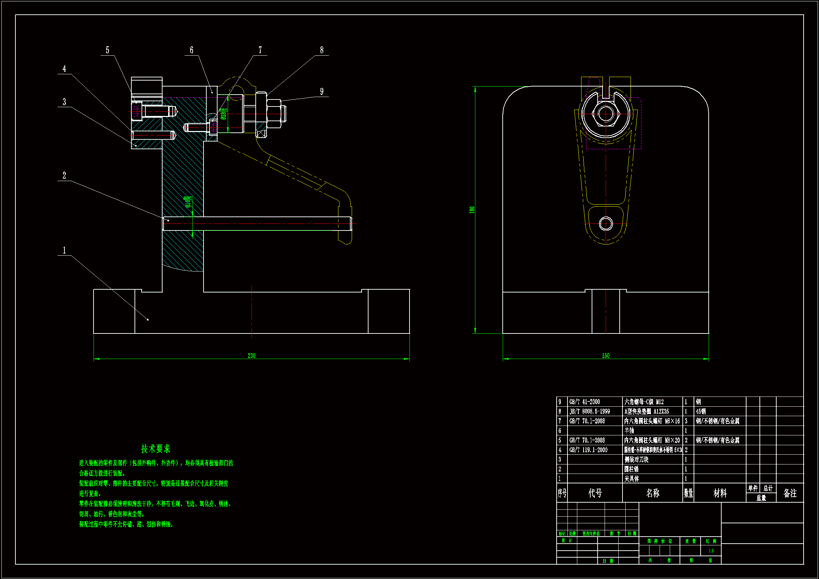
Task: Select the 夹具体 name cell
Action: pos(631,479)
